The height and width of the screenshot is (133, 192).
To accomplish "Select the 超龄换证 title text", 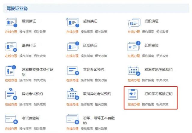I will (90, 21).
